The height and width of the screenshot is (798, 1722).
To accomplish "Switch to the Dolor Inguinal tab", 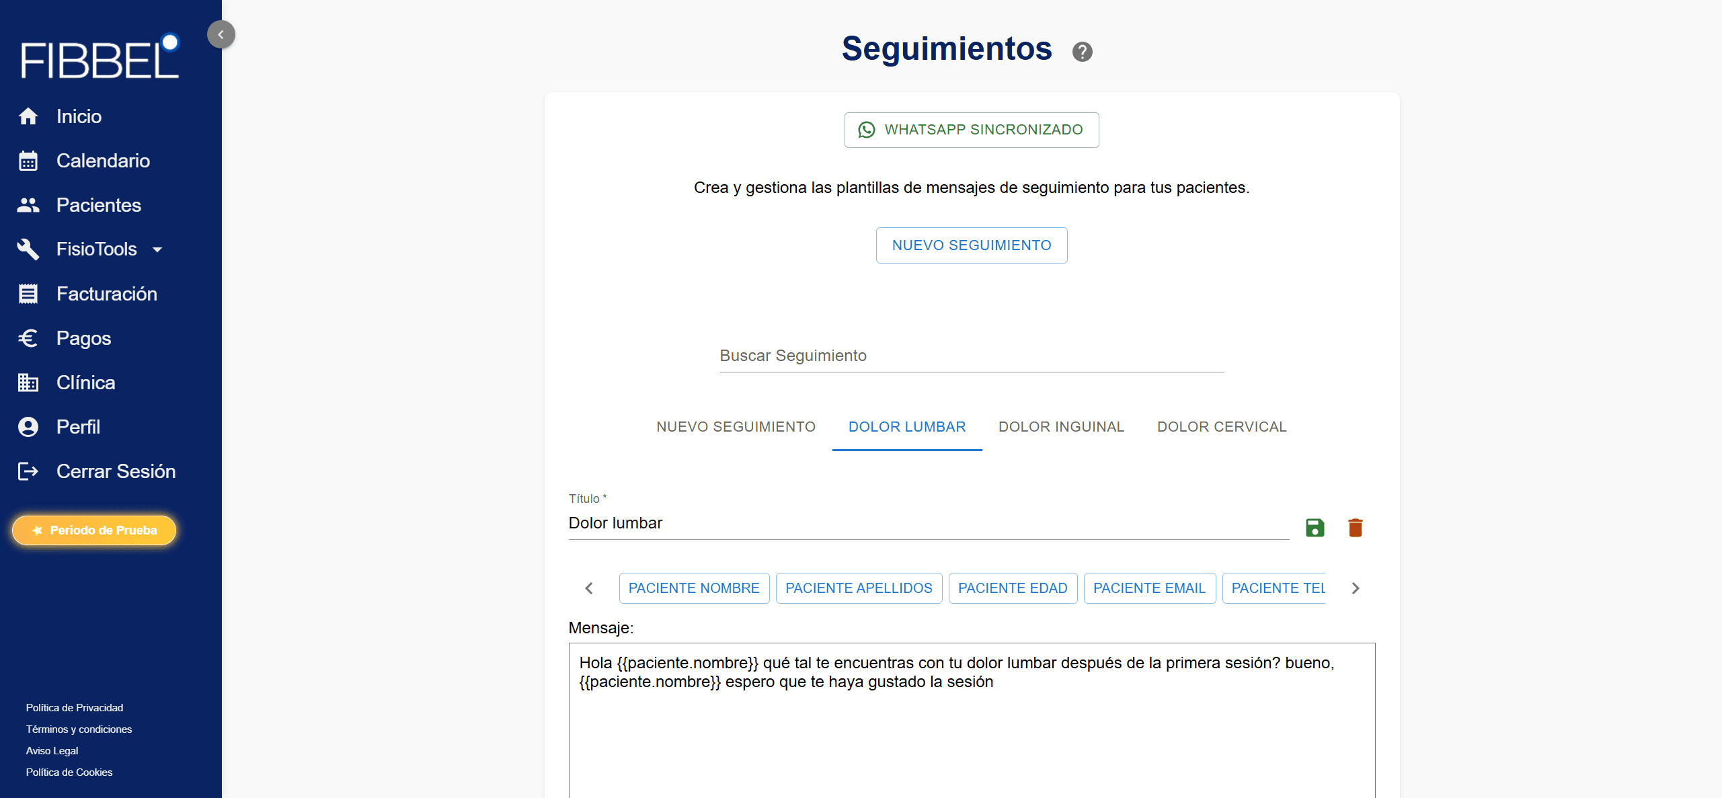I will 1061,427.
